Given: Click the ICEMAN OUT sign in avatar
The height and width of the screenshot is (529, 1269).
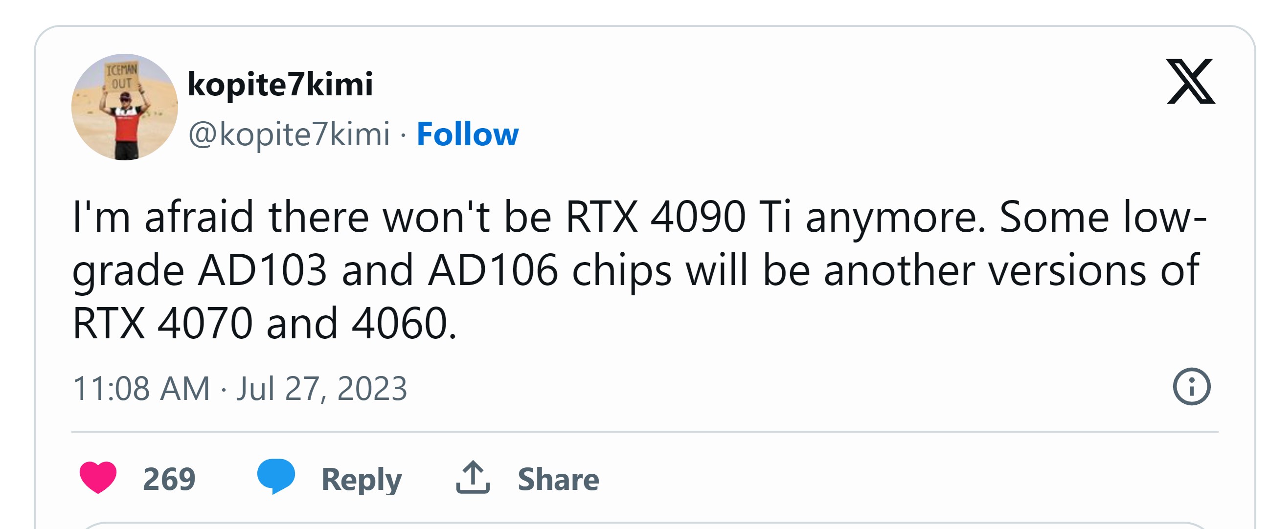Looking at the screenshot, I should (x=122, y=76).
